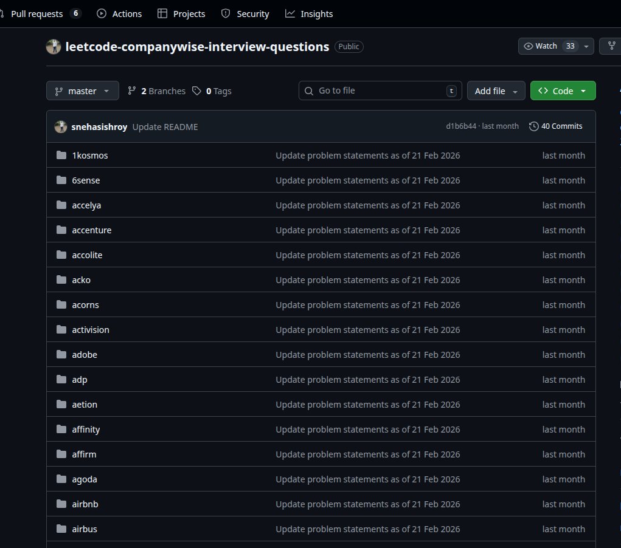
Task: Click the activision folder icon
Action: [x=61, y=330]
